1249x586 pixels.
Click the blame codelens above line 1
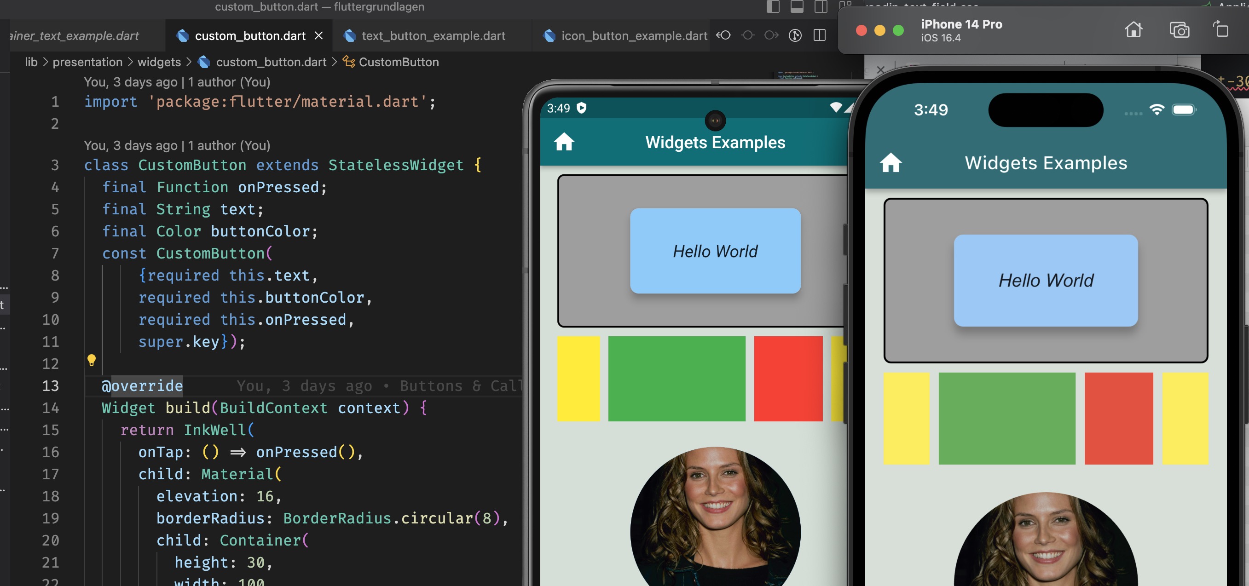pos(177,82)
